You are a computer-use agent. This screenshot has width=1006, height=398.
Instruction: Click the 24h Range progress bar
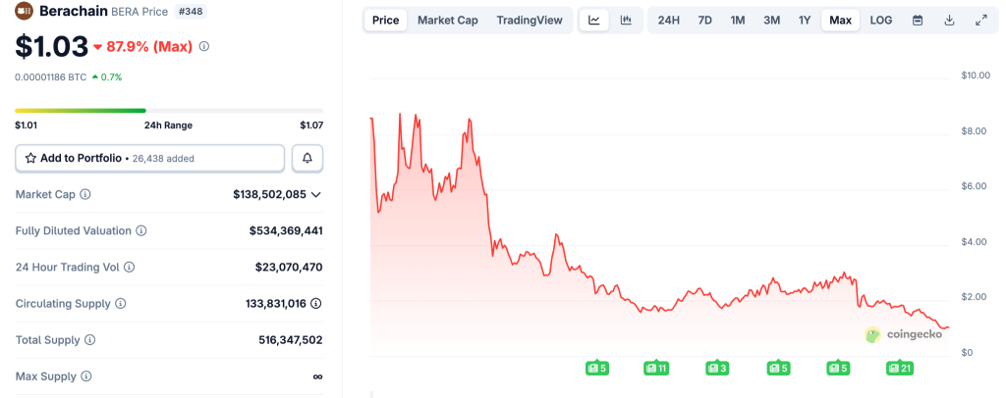tap(169, 111)
